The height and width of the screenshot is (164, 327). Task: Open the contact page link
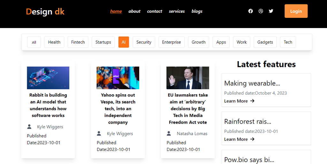click(155, 11)
